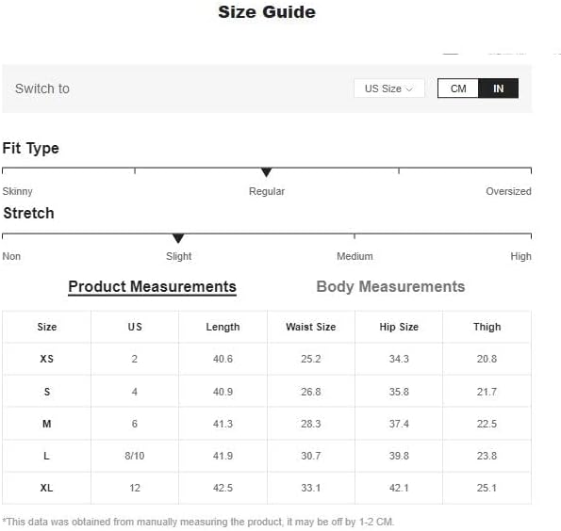This screenshot has width=561, height=531.
Task: Click the Thigh column header
Action: 487,327
